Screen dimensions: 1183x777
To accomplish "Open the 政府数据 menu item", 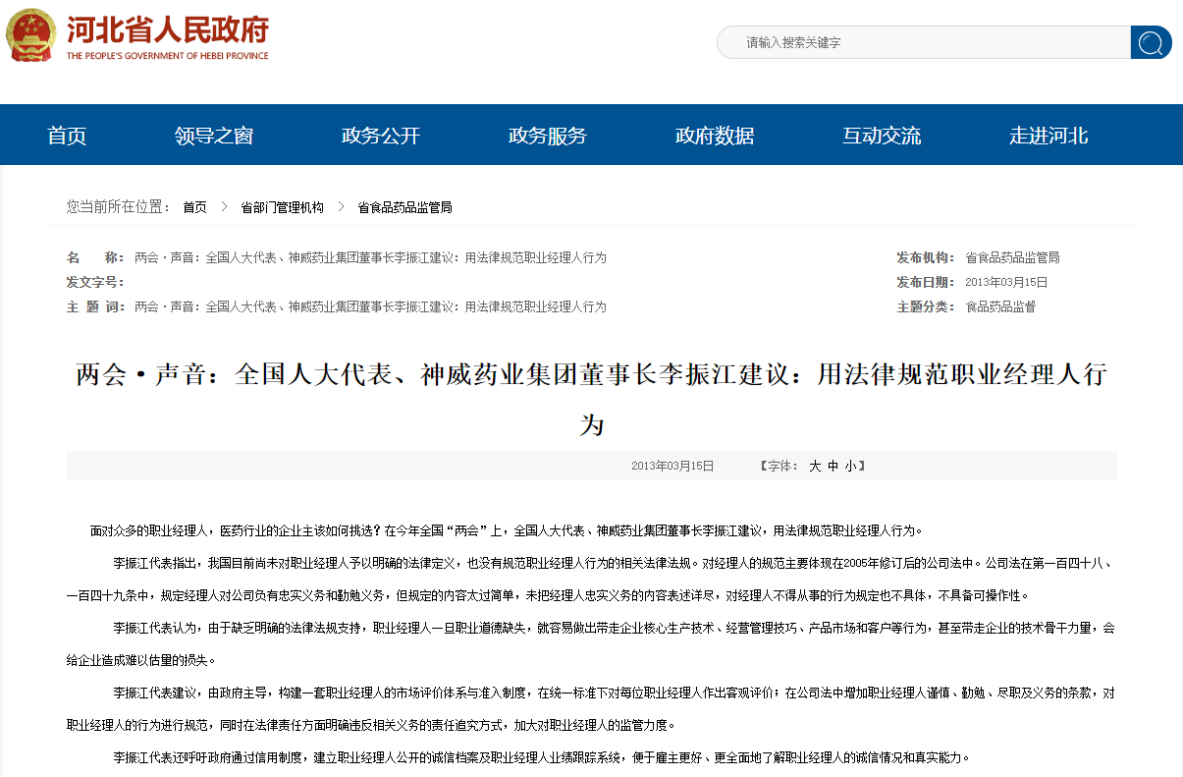I will 715,136.
